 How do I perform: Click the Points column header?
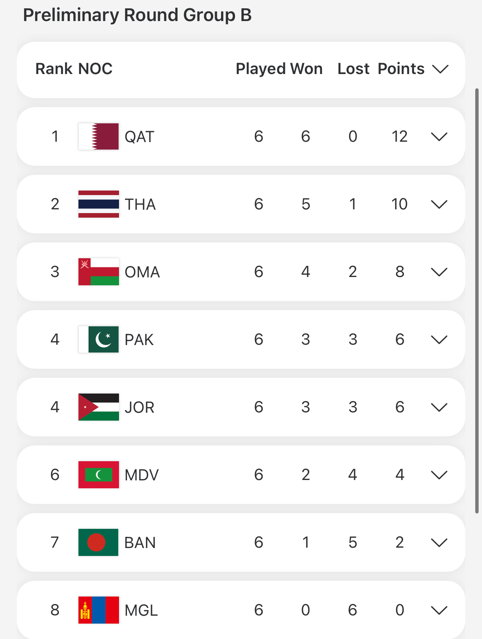click(x=401, y=69)
